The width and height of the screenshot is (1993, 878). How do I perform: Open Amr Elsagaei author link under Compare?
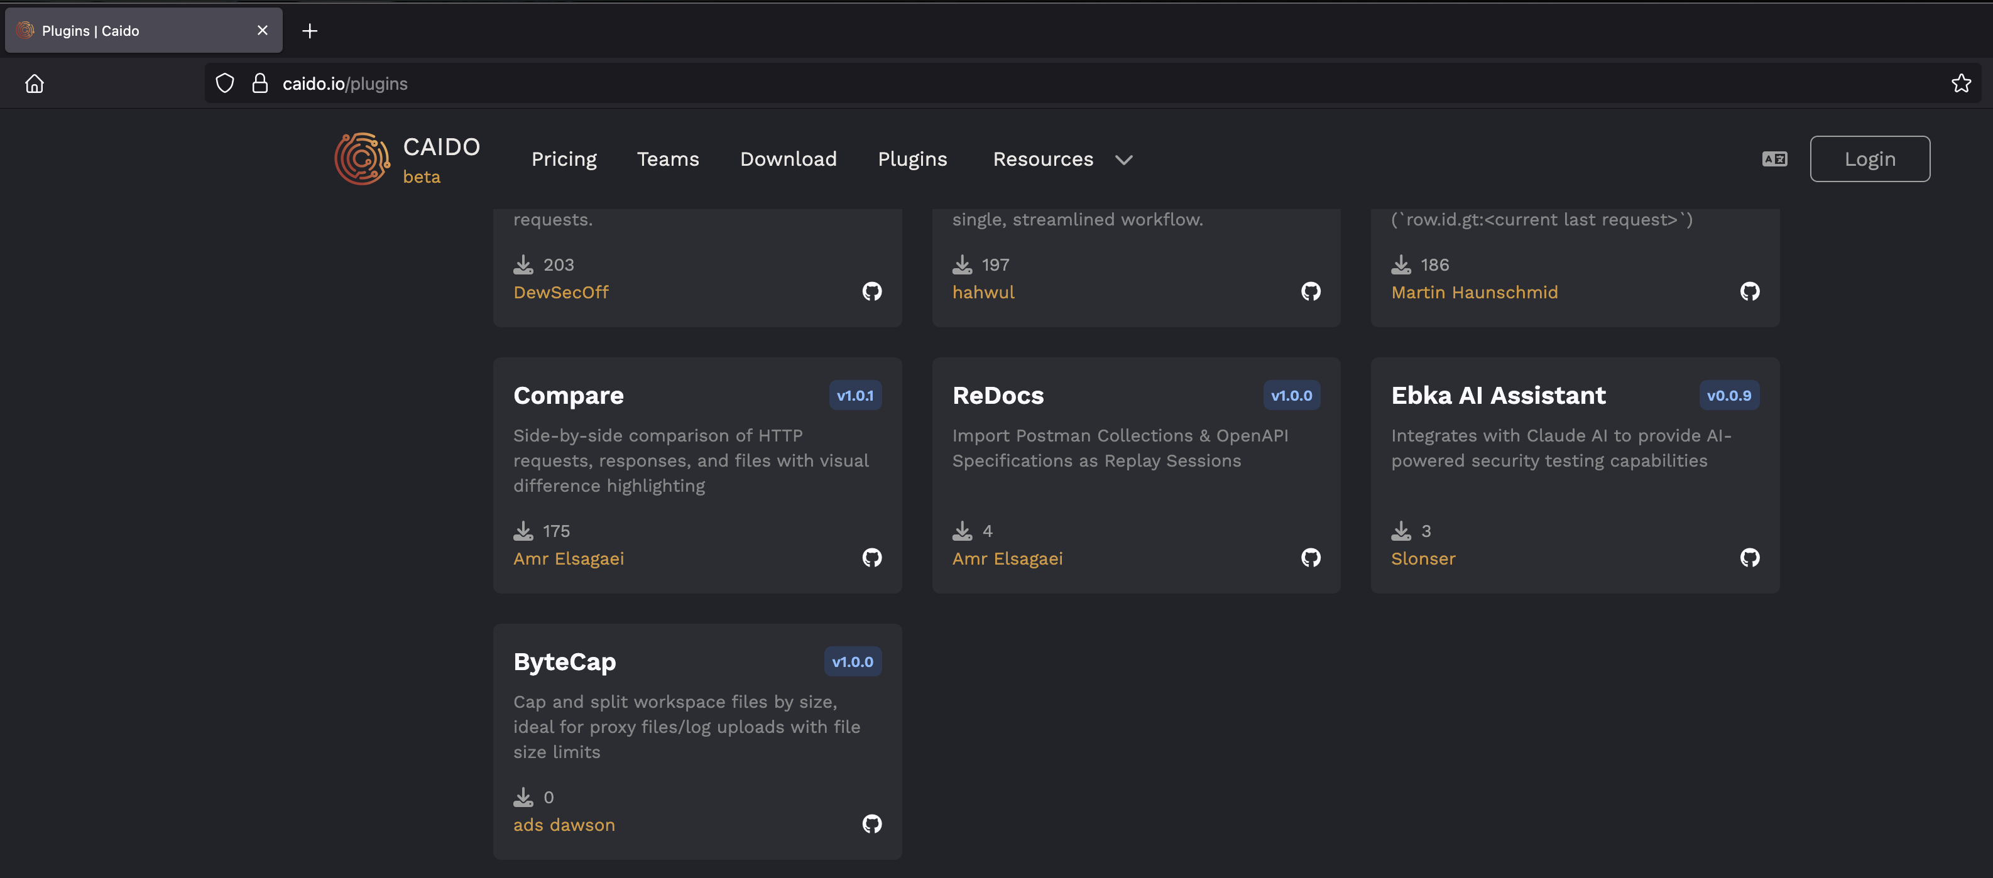[568, 558]
